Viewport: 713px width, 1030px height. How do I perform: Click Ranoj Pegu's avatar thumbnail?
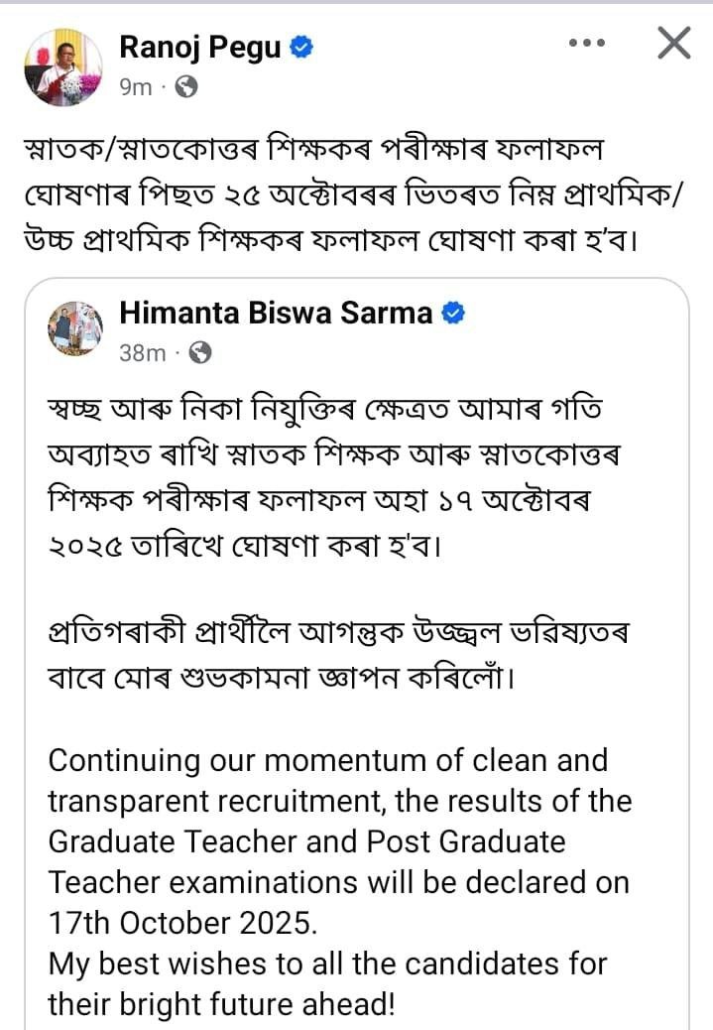pos(63,64)
